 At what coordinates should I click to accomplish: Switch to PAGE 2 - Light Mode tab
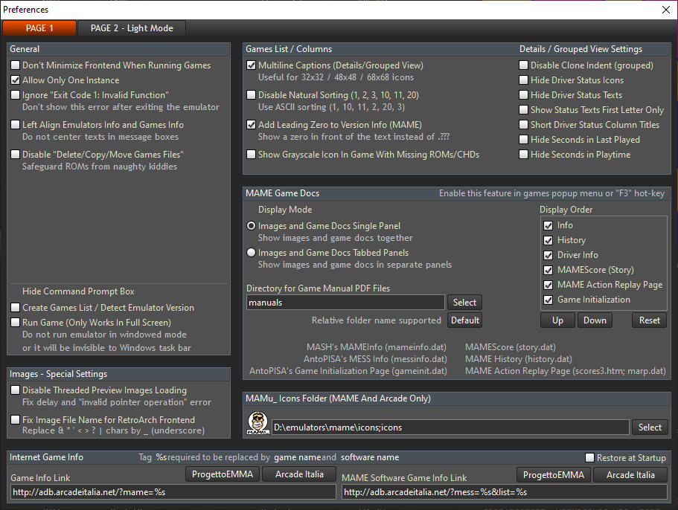132,28
